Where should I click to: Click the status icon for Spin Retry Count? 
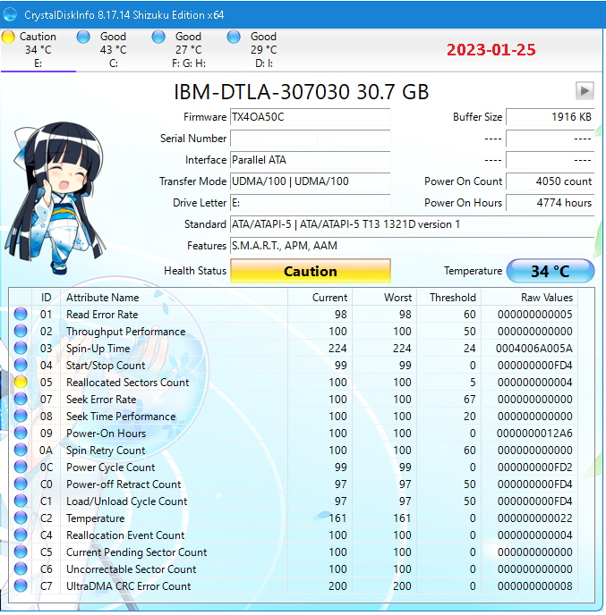21,450
